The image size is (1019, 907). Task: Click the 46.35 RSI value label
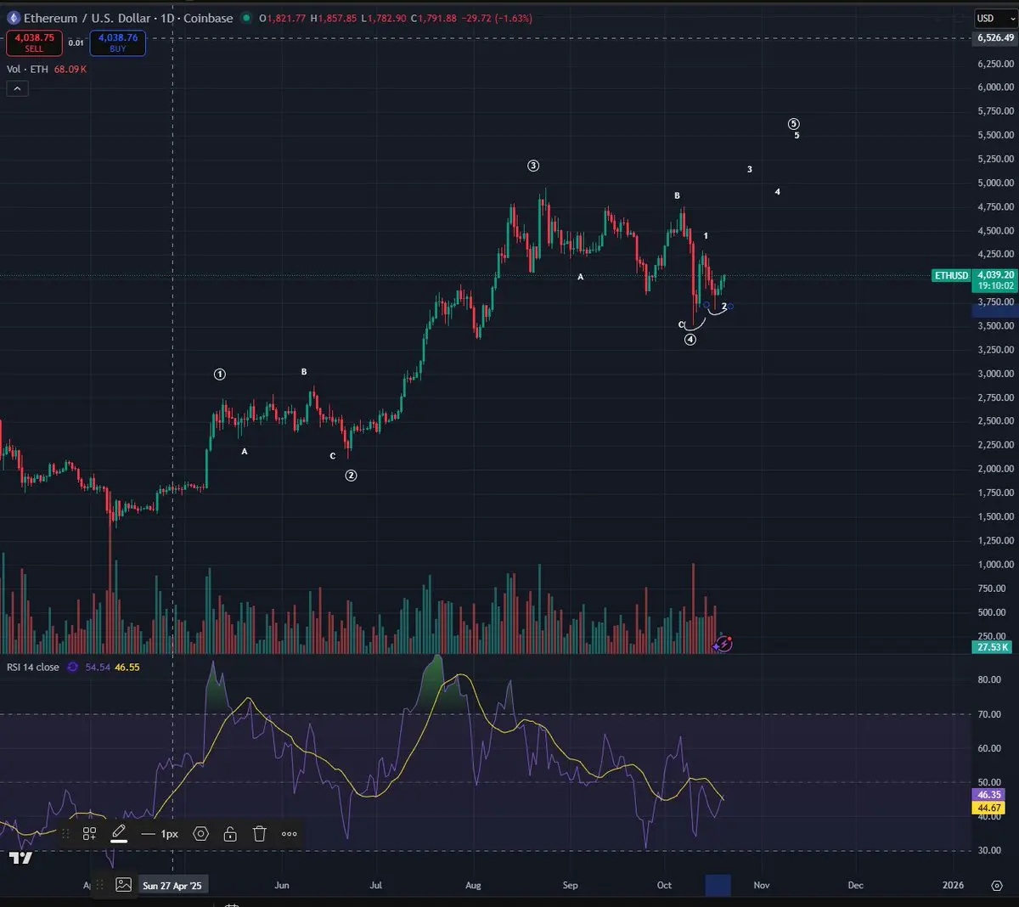click(x=989, y=795)
